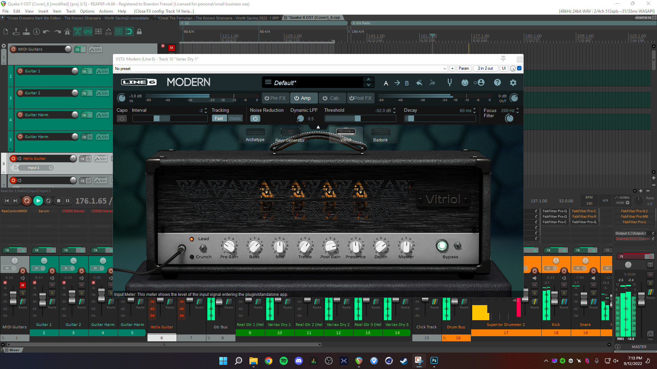Toggle grid lines toolbar icon

[x=119, y=31]
